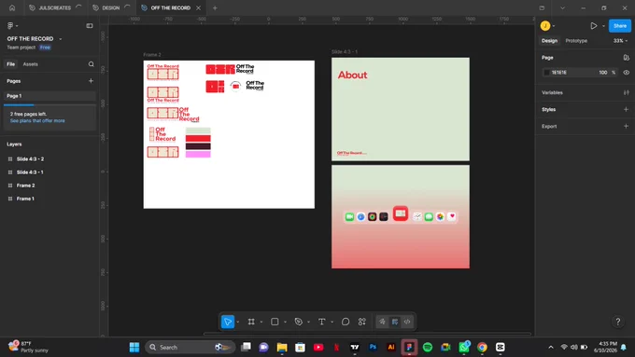This screenshot has height=357, width=635.
Task: Expand the shape tools dropdown arrow
Action: tap(285, 323)
